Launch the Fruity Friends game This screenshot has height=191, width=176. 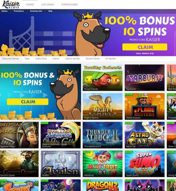[102, 78]
